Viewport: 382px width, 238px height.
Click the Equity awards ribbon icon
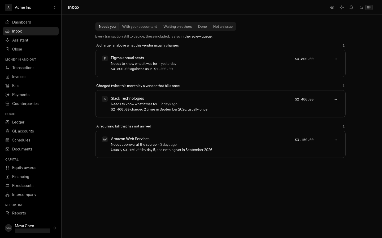7,168
